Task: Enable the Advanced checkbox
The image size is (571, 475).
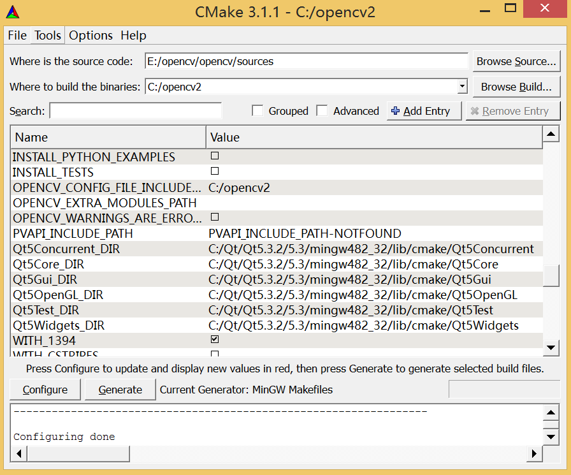Action: (x=322, y=111)
